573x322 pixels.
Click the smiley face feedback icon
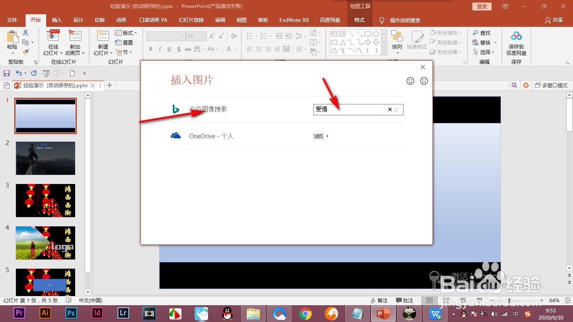coord(411,81)
